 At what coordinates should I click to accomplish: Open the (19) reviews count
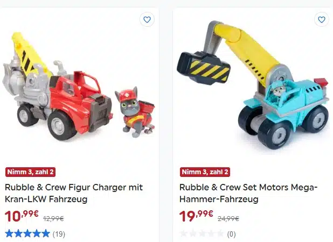59,234
